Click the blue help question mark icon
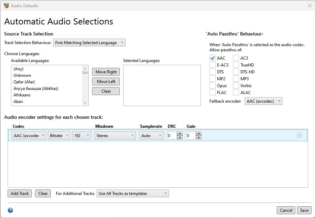 pos(10,210)
